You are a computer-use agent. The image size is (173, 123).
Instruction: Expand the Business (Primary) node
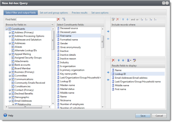click(10, 72)
